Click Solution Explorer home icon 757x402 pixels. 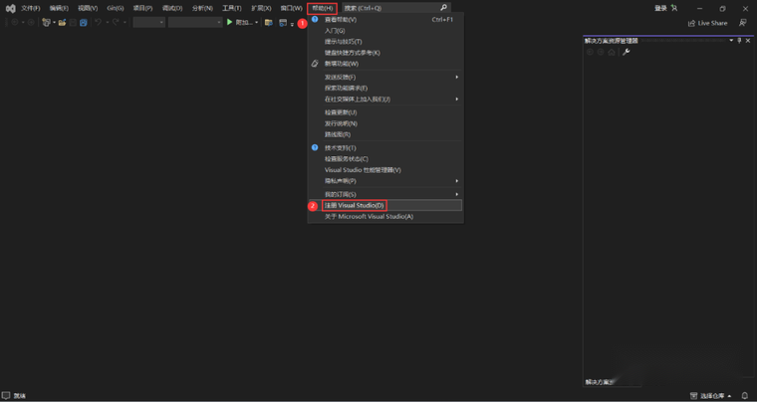coord(612,52)
